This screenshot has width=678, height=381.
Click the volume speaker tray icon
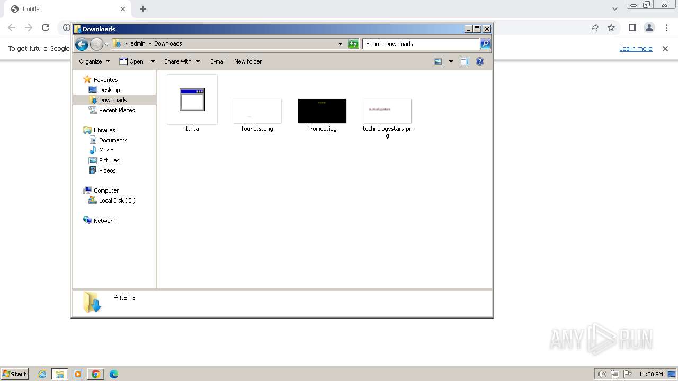(602, 374)
